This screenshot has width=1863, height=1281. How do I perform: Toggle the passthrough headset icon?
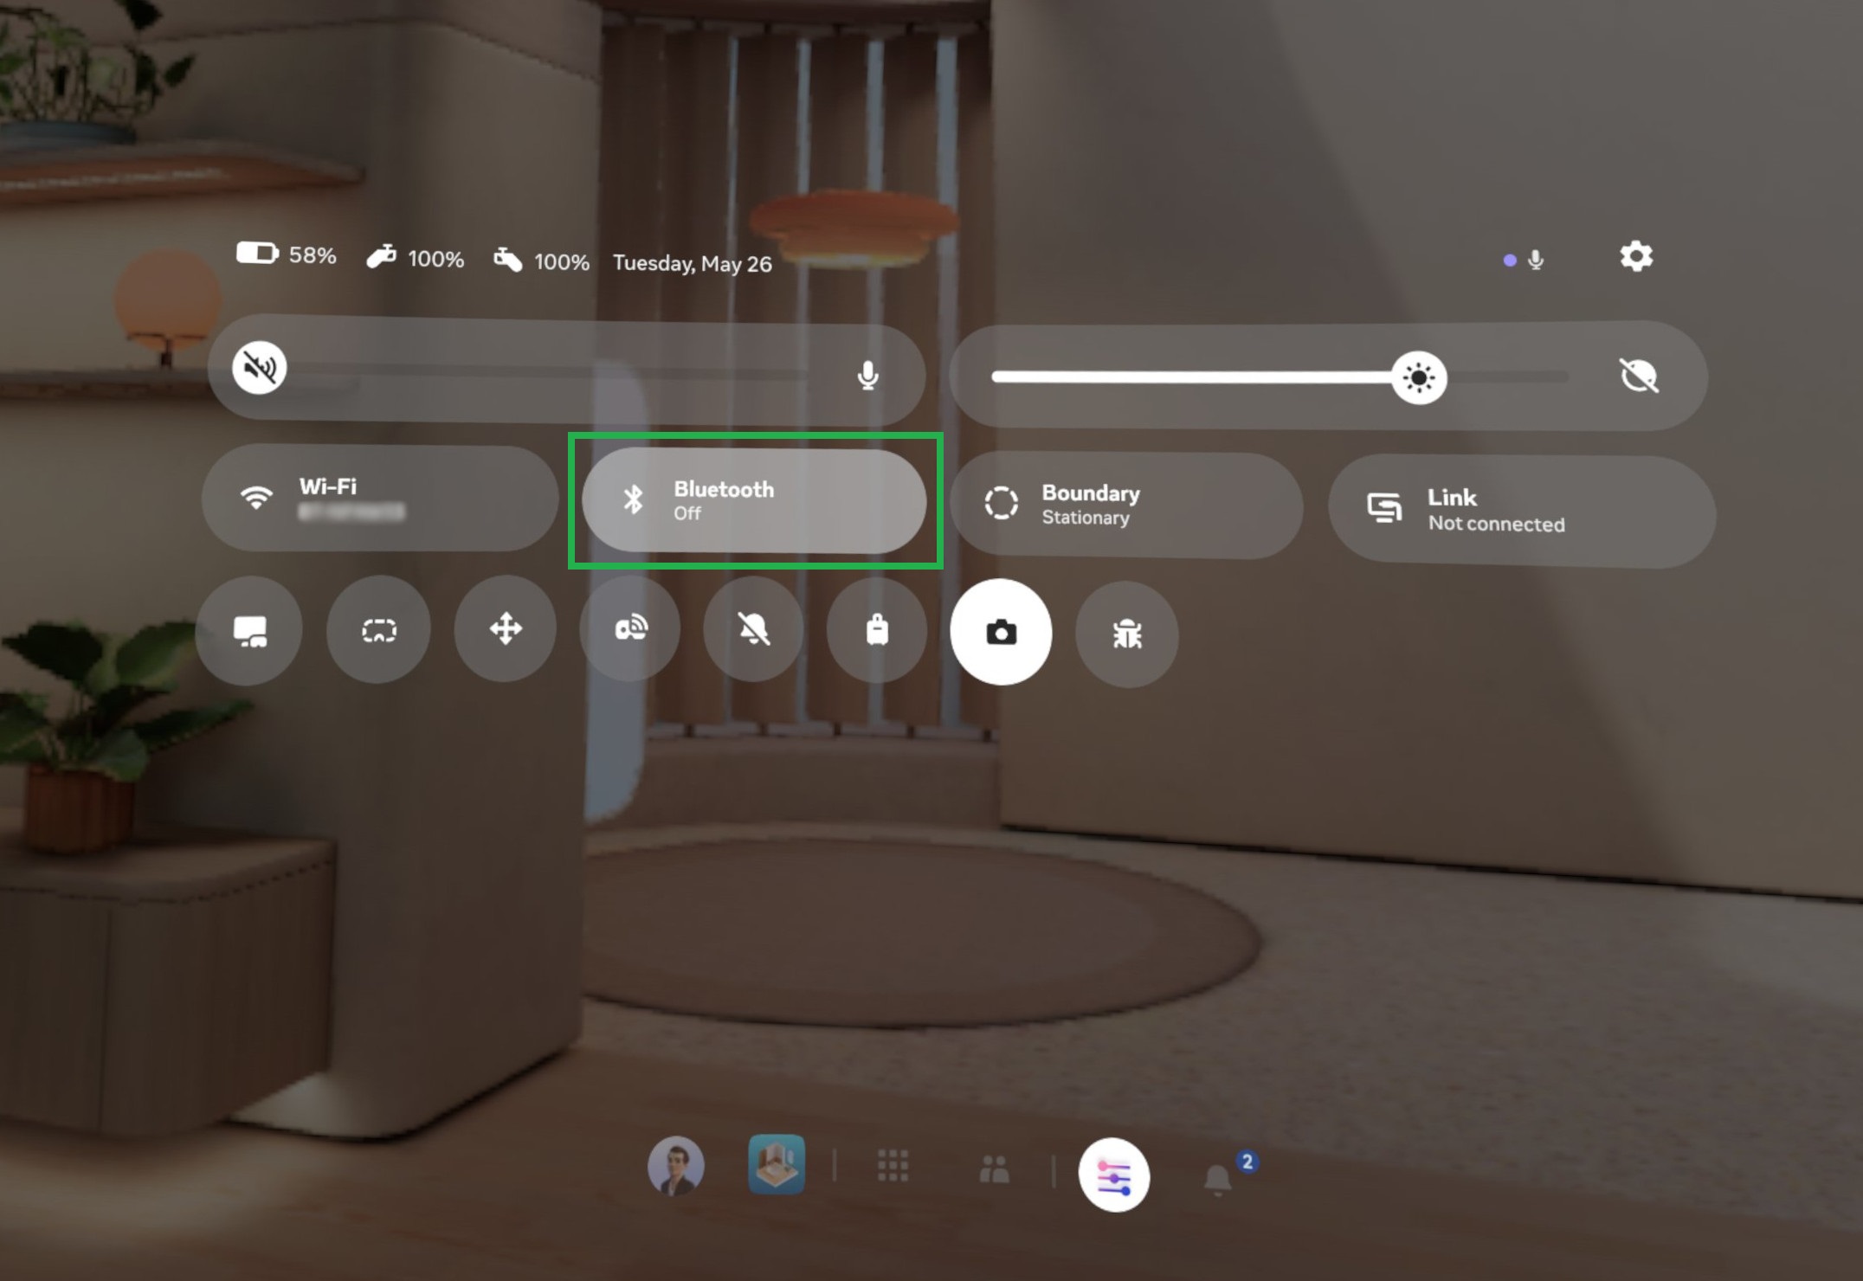[378, 629]
